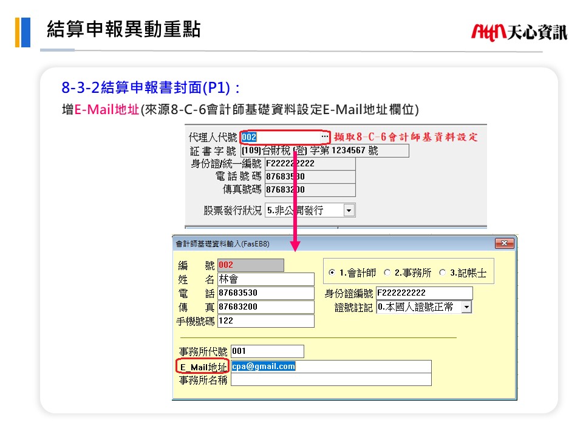Click the 姓名 field containing 林會
This screenshot has width=583, height=437.
pos(265,279)
